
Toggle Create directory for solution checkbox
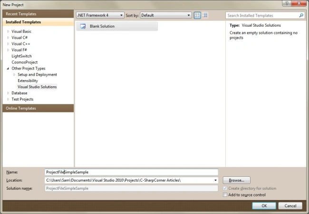(x=225, y=188)
